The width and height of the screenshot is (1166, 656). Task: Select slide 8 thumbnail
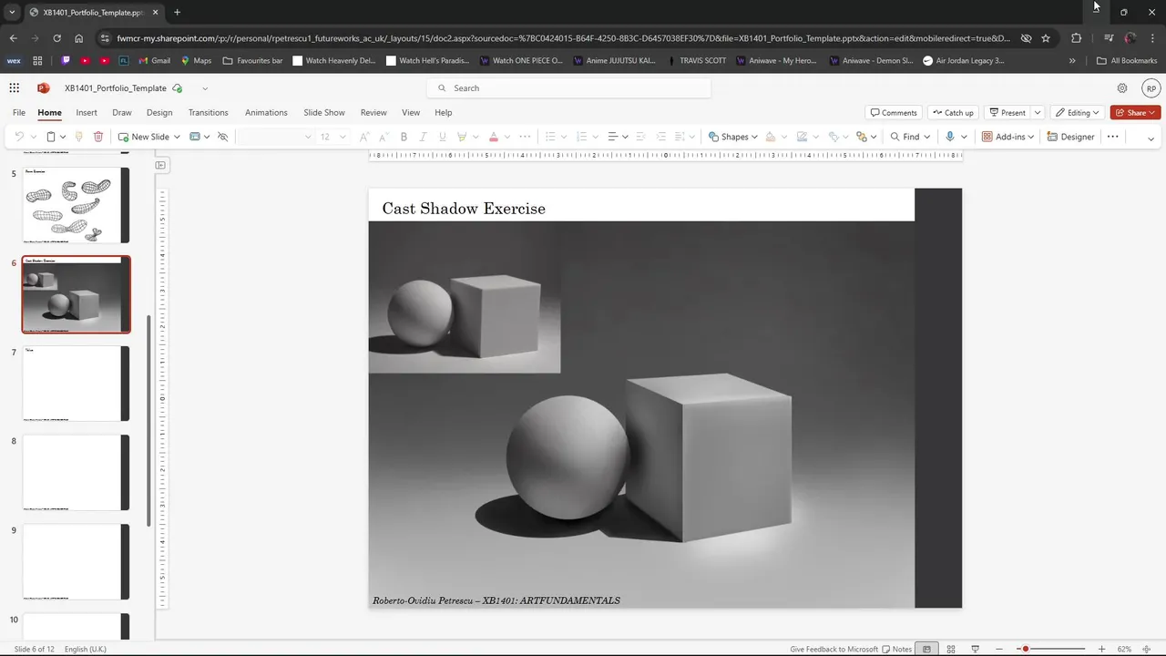coord(76,473)
